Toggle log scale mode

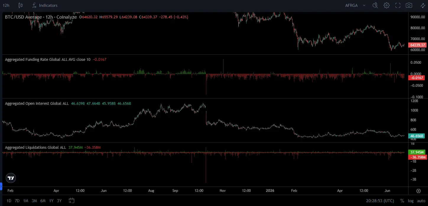[411, 201]
